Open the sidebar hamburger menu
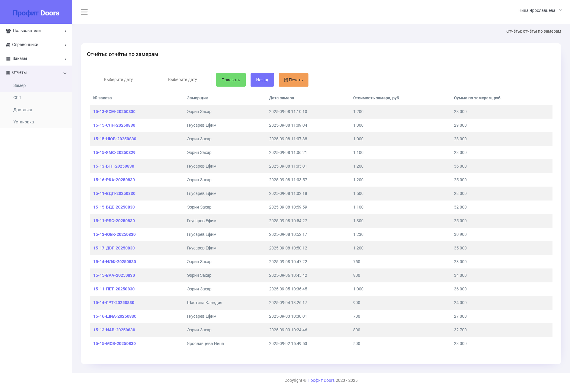 pyautogui.click(x=84, y=12)
